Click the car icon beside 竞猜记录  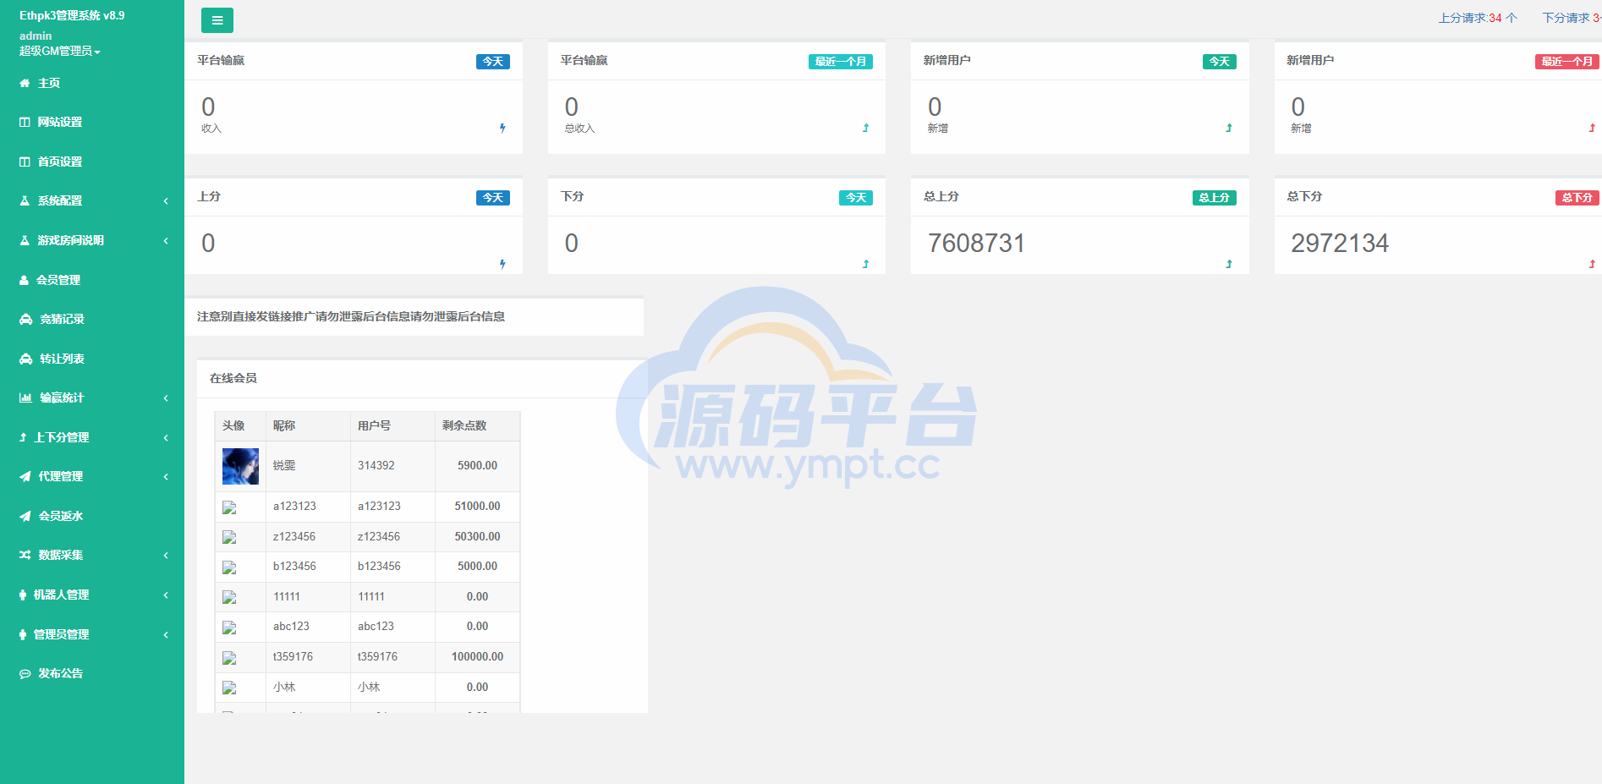(x=25, y=319)
